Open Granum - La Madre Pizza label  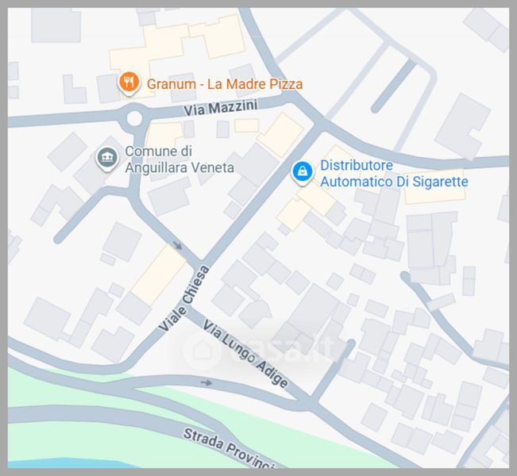click(x=225, y=84)
